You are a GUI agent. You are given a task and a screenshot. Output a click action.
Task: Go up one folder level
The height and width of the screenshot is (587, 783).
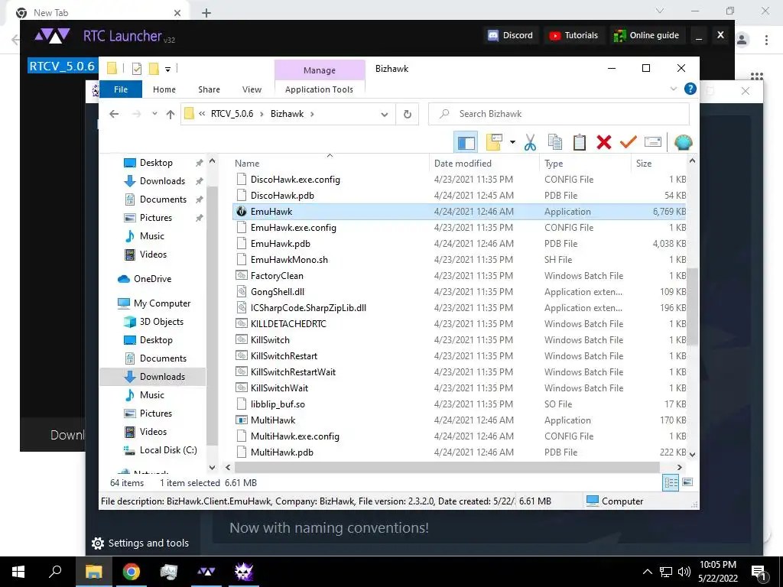[171, 115]
